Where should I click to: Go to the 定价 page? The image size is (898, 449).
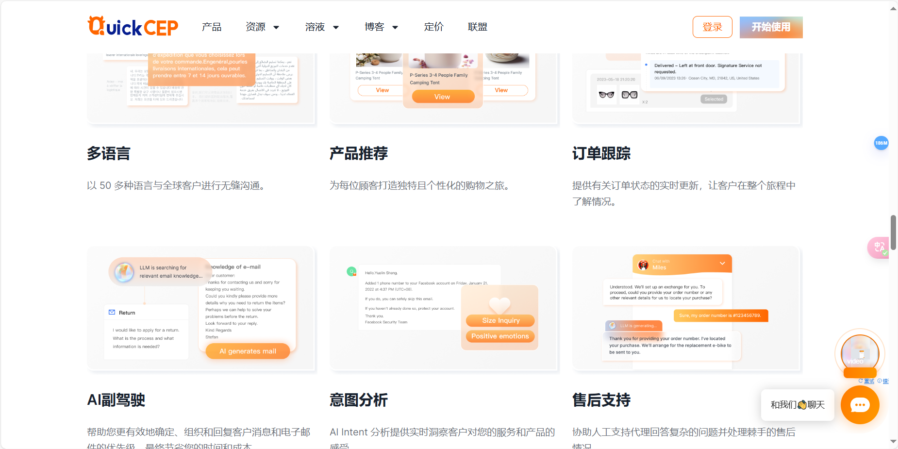tap(434, 27)
